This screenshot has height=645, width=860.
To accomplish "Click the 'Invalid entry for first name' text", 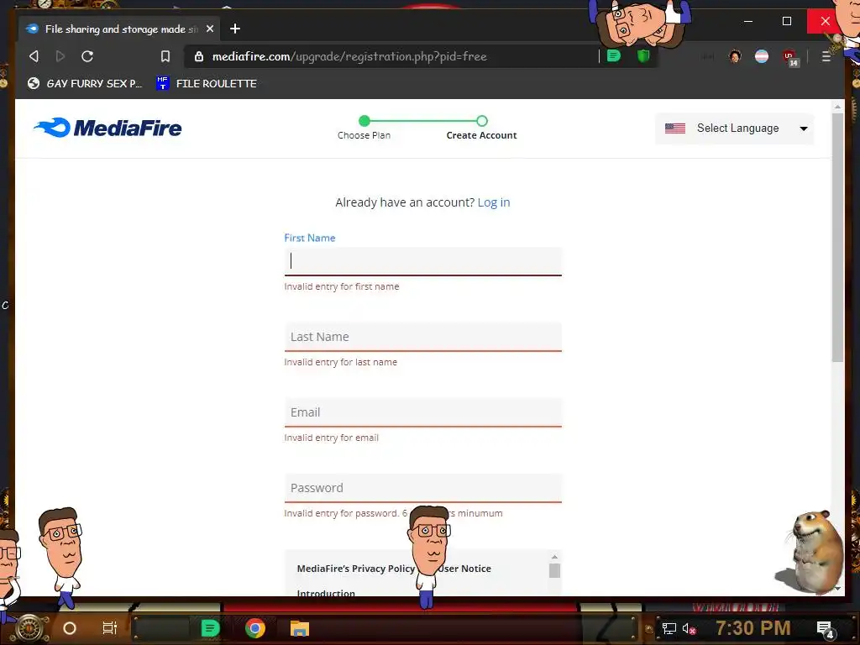I will tap(342, 286).
